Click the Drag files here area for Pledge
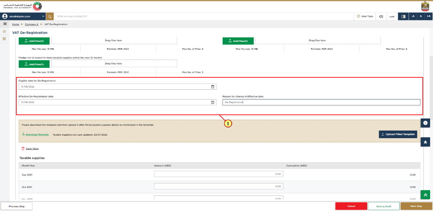Image resolution: width=433 pixels, height=211 pixels. pyautogui.click(x=114, y=64)
